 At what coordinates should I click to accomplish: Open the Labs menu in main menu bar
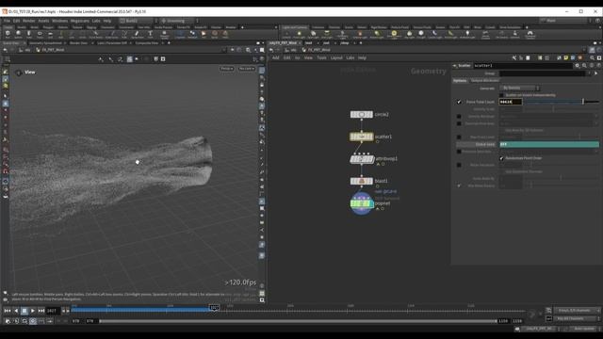tap(96, 21)
